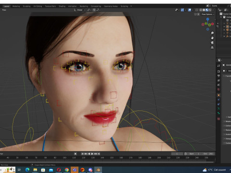Image resolution: width=231 pixels, height=173 pixels.
Task: Add a new workspace with plus button
Action: 131,6
